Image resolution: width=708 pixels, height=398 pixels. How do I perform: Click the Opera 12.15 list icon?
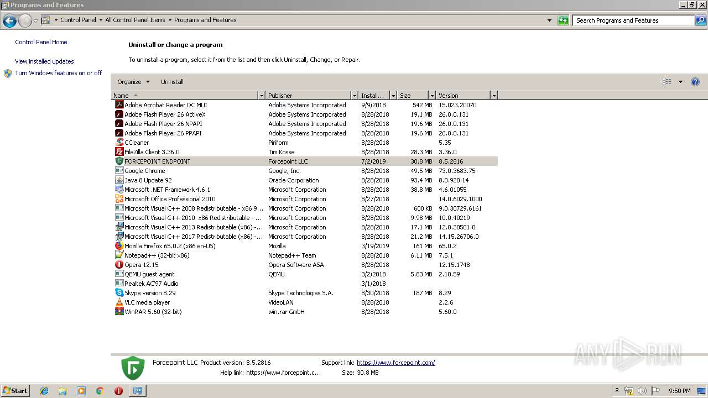(119, 264)
